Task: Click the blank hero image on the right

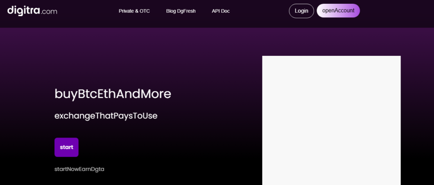Action: (331, 120)
